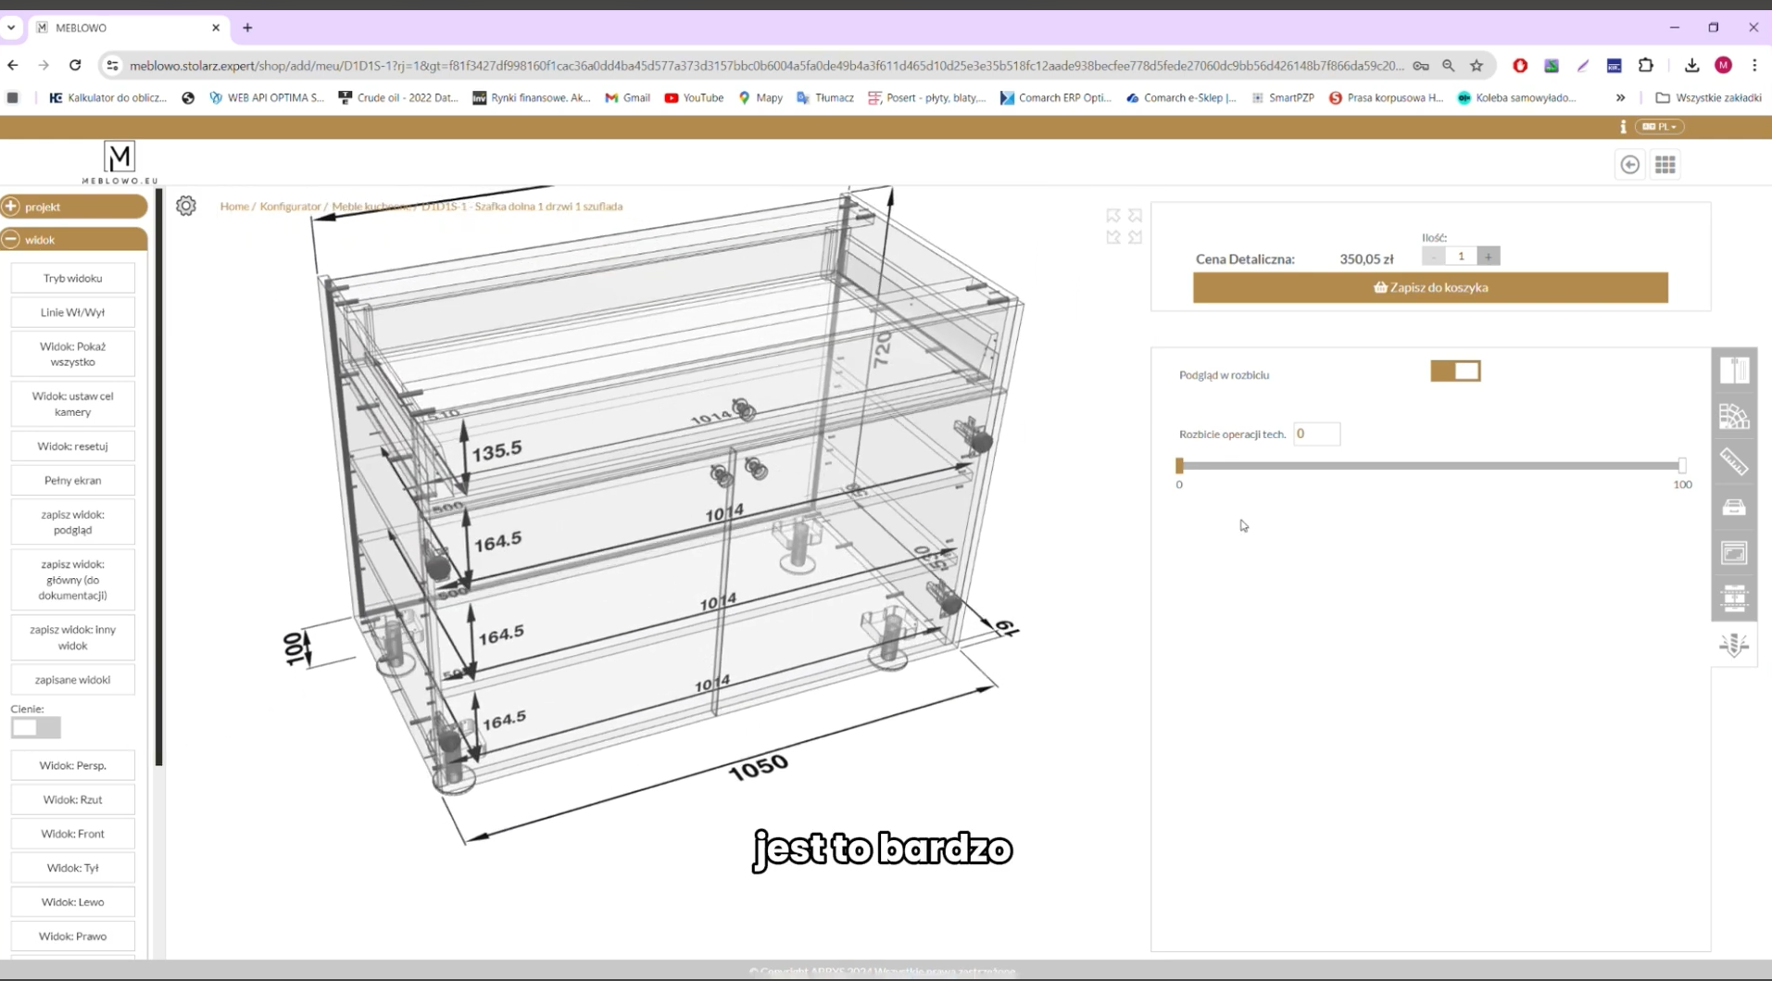Click the top-right viewport corner icon
The width and height of the screenshot is (1772, 981).
click(1135, 215)
